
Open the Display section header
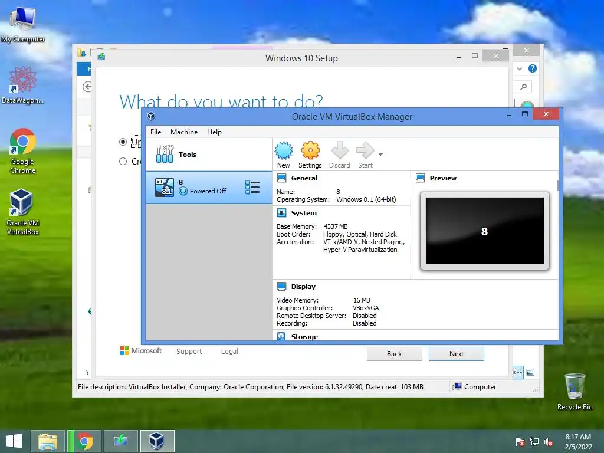point(303,287)
